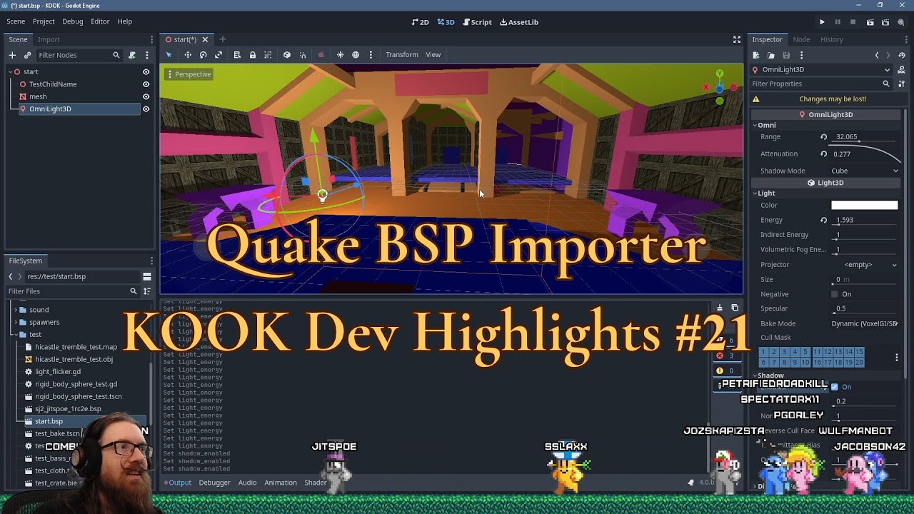Open the Scene menu

click(16, 22)
